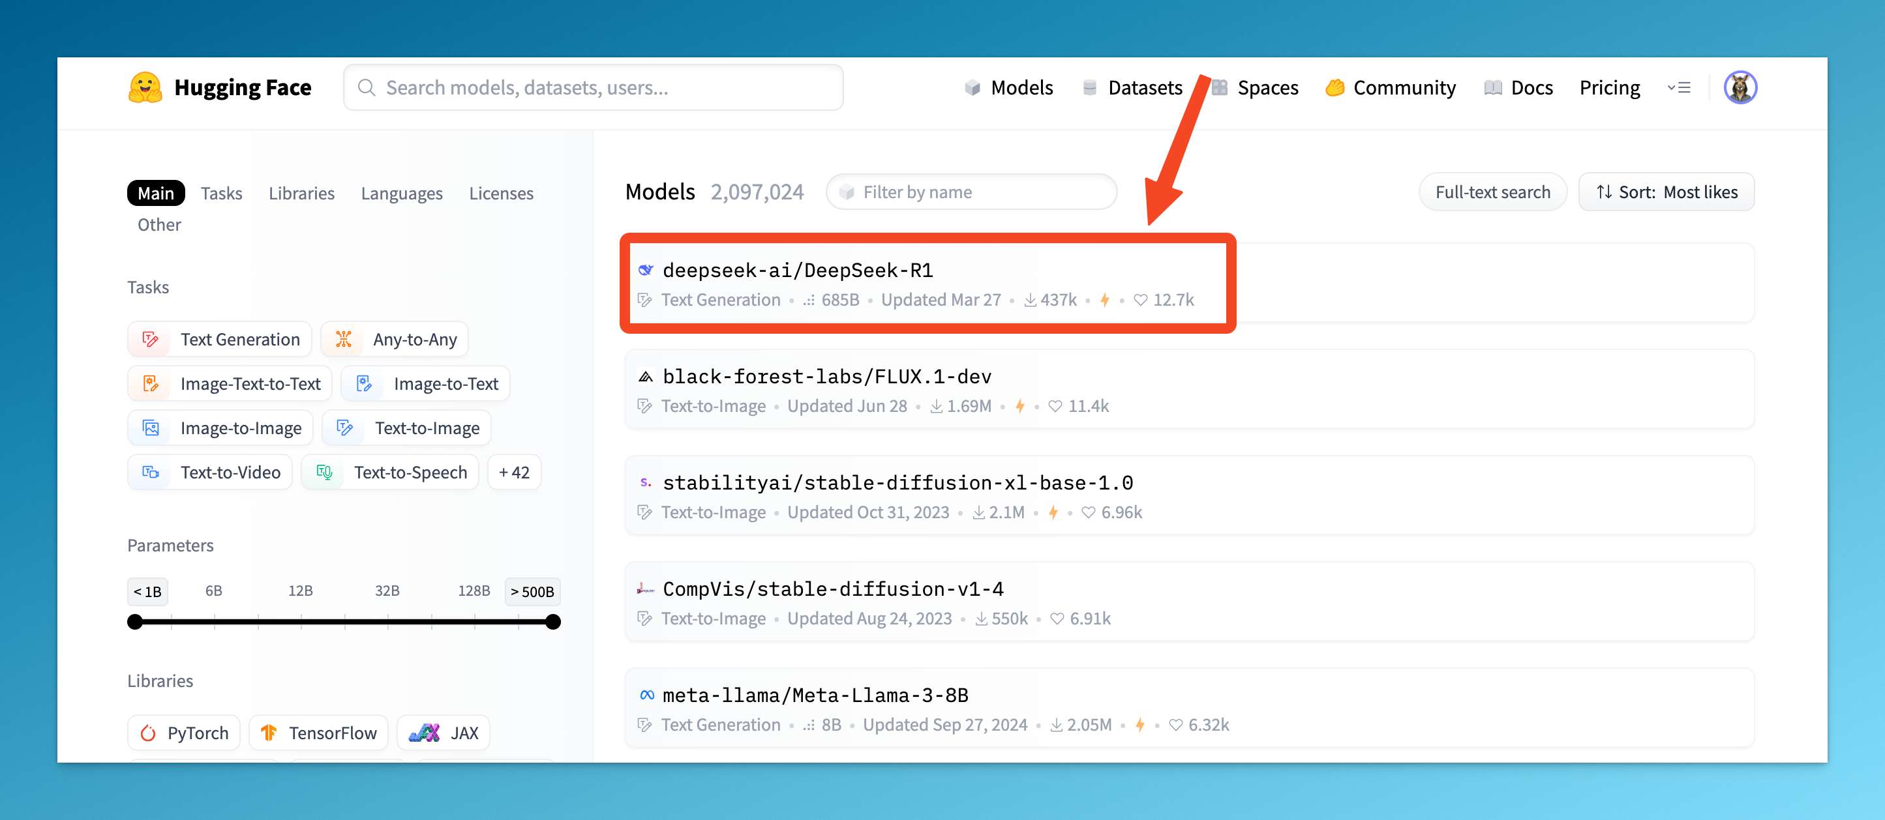The height and width of the screenshot is (820, 1885).
Task: Click the CompVis organization icon
Action: pyautogui.click(x=646, y=589)
